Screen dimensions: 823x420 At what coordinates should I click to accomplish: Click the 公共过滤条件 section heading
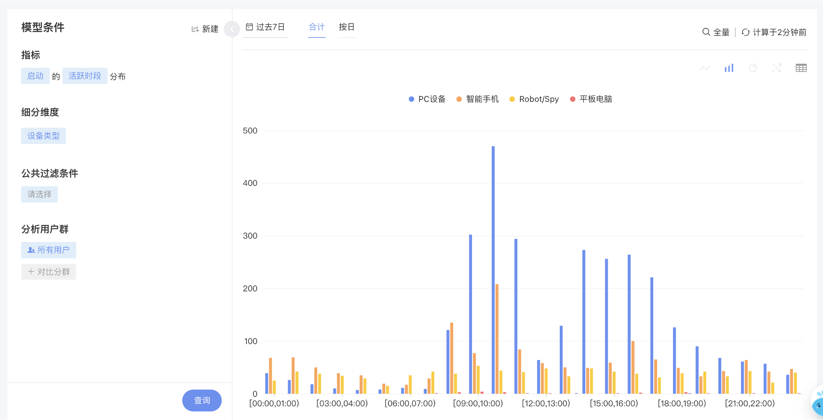[50, 173]
